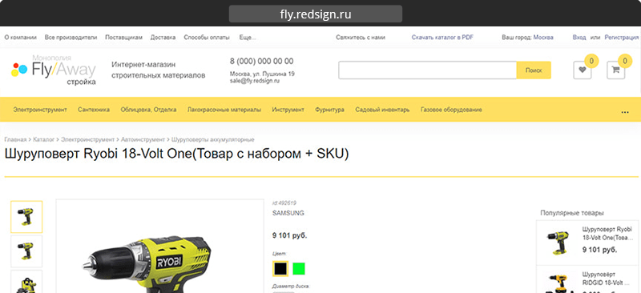Select the green color swatch
Screen dimensions: 641x293
pyautogui.click(x=299, y=268)
